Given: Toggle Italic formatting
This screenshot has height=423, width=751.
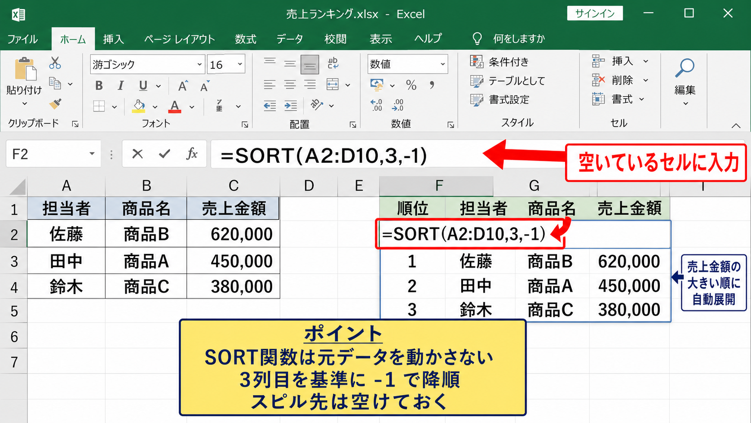Looking at the screenshot, I should pyautogui.click(x=120, y=85).
